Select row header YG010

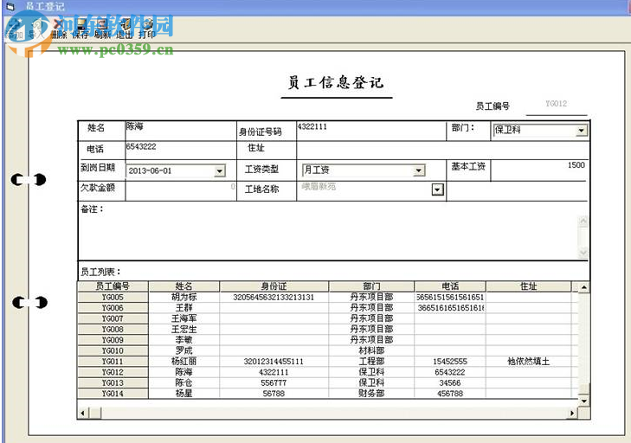pos(113,350)
